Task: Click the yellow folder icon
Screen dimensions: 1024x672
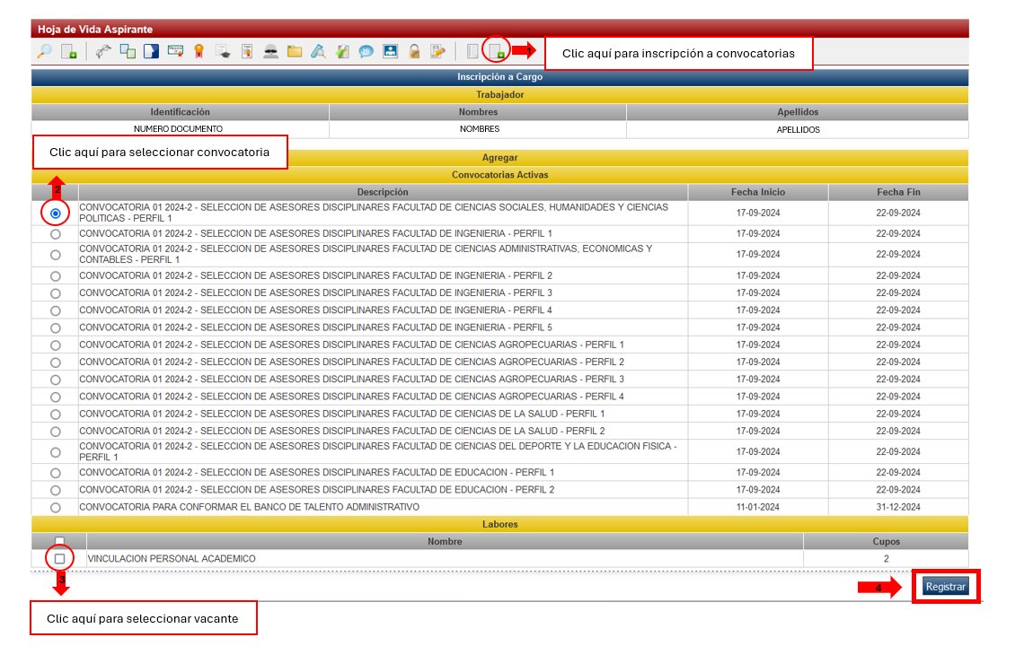Action: point(295,51)
